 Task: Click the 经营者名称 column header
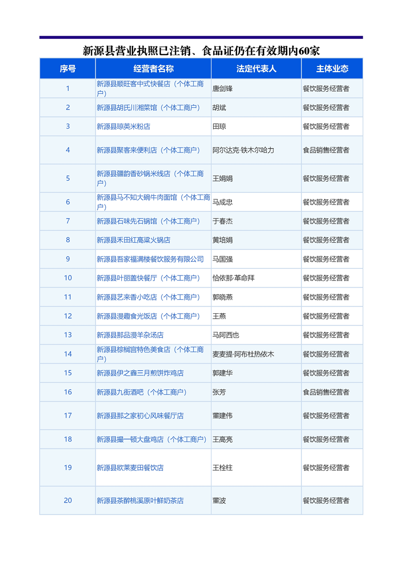click(x=153, y=68)
